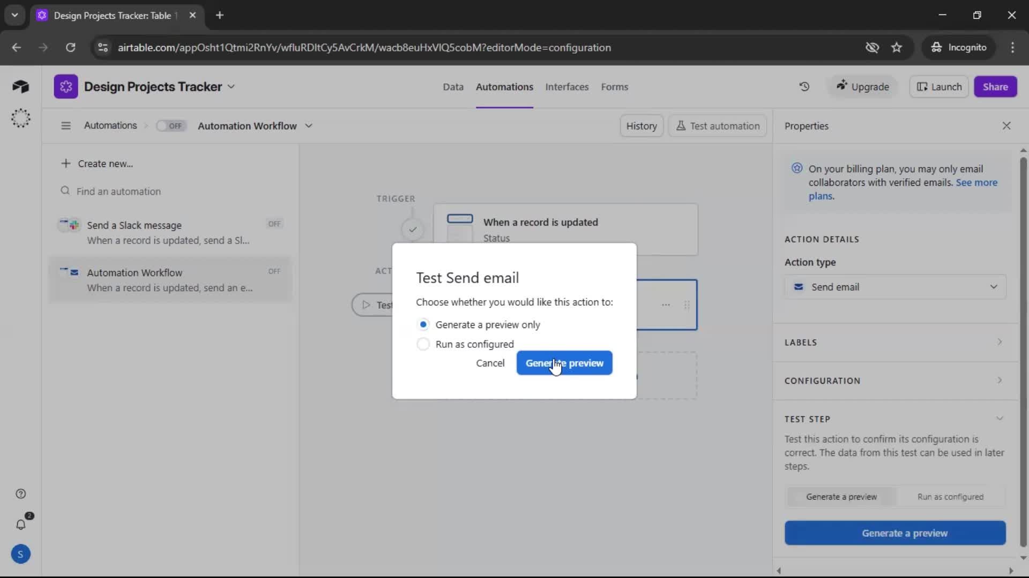Open the Automation Workflow name dropdown chevron
Image resolution: width=1029 pixels, height=578 pixels.
pos(309,126)
